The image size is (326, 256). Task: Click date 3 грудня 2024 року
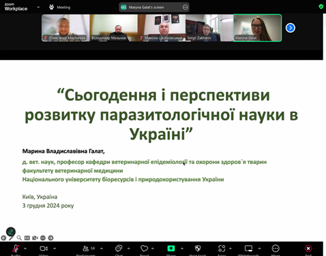[48, 206]
